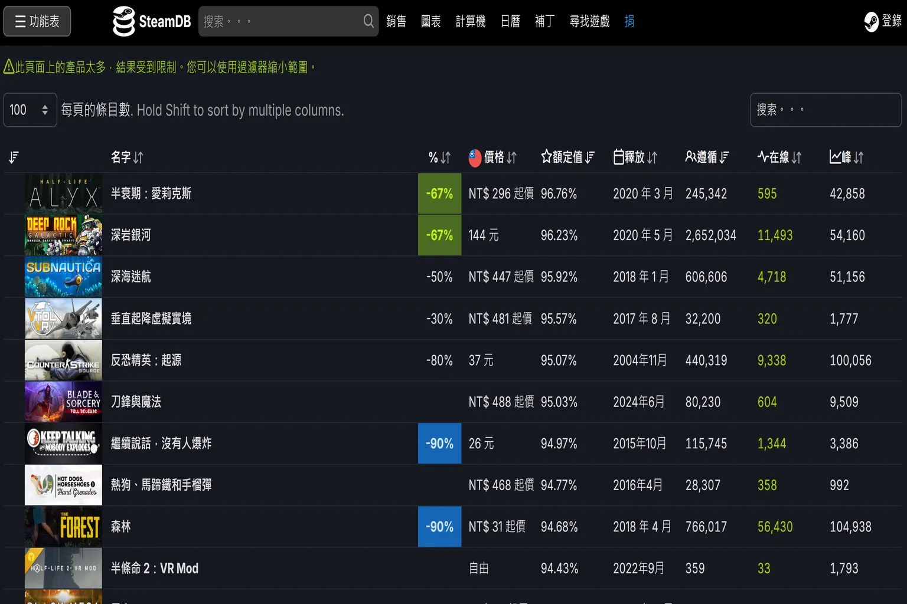Open the entries-per-page 100 dropdown
907x604 pixels.
click(30, 110)
